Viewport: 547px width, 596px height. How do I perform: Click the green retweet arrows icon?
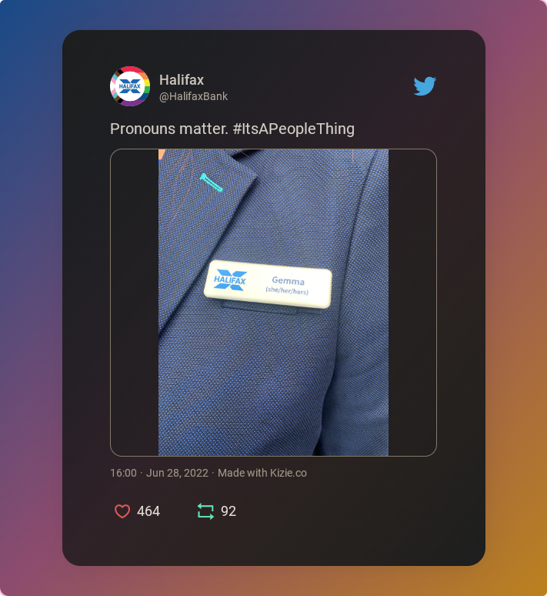[205, 511]
